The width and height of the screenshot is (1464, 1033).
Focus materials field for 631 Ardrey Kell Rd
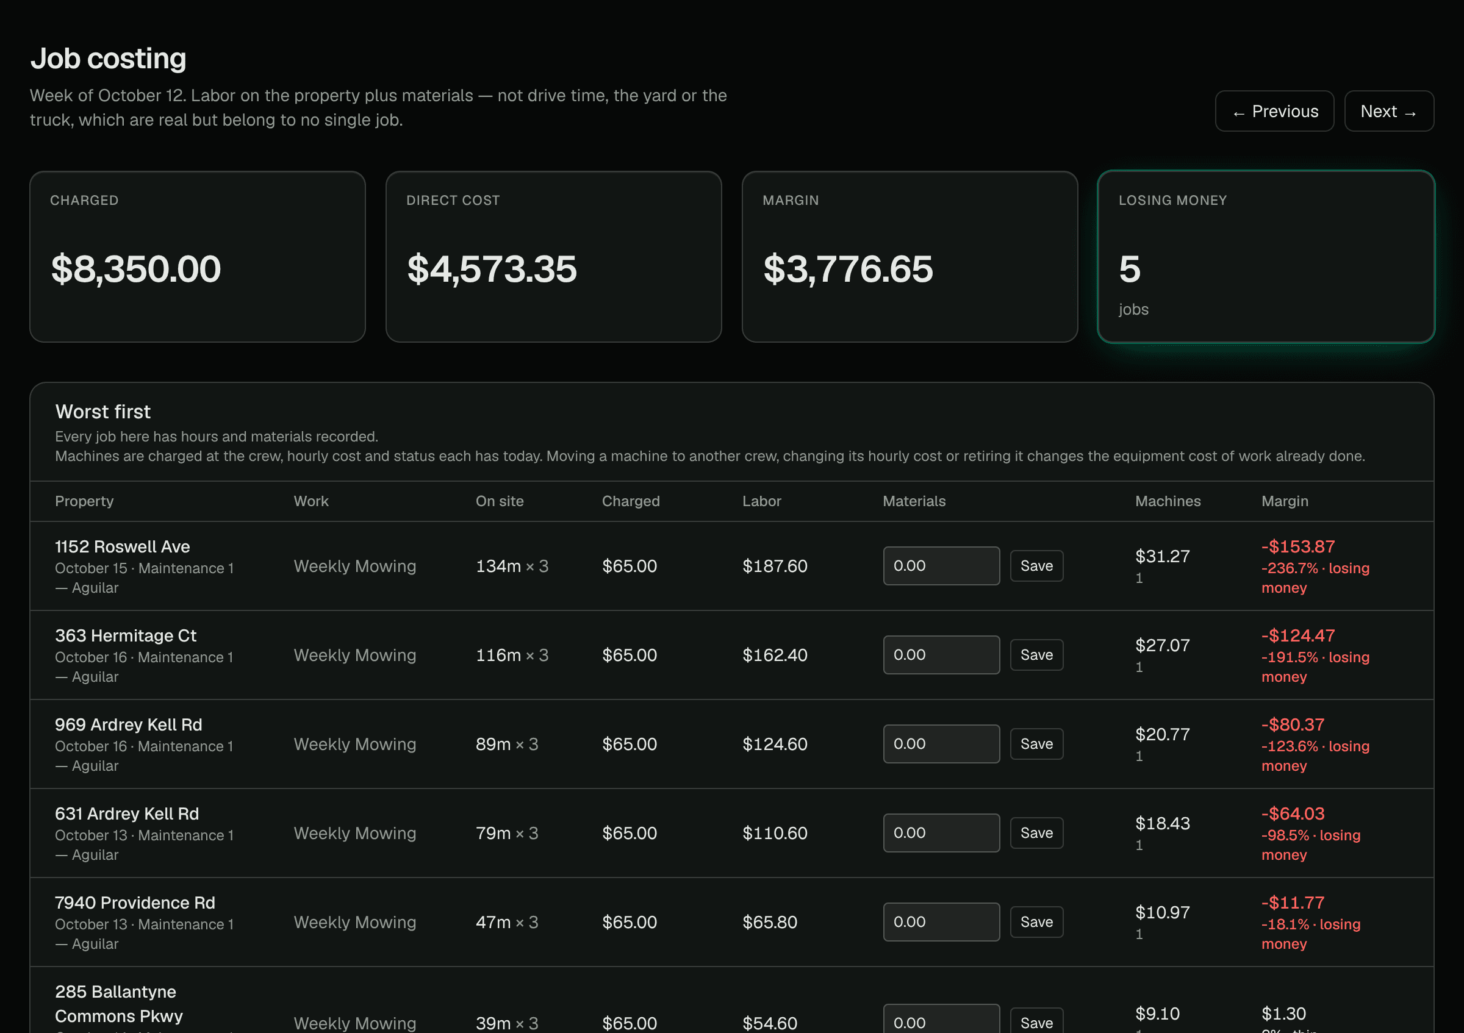[x=941, y=833]
